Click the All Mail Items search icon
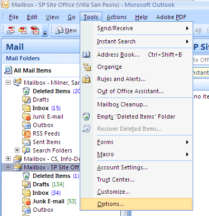This screenshot has height=216, width=209. point(8,70)
